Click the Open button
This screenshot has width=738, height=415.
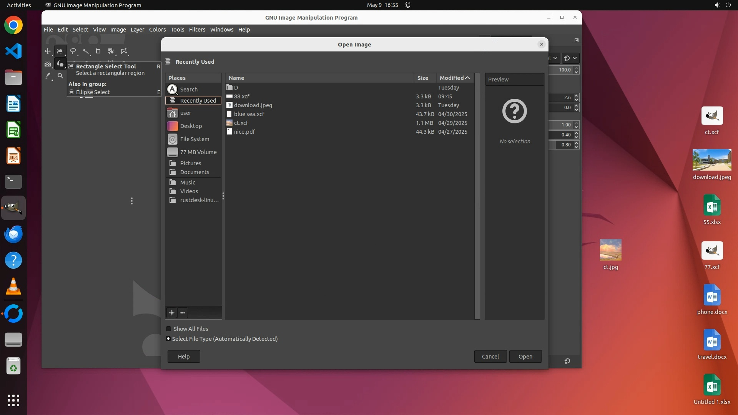click(525, 357)
